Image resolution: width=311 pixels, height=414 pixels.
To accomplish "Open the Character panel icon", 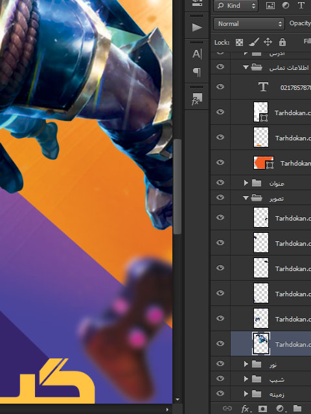I will coord(196,54).
